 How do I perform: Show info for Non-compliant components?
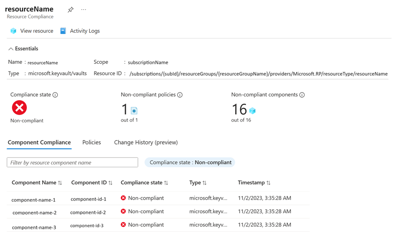click(x=302, y=95)
